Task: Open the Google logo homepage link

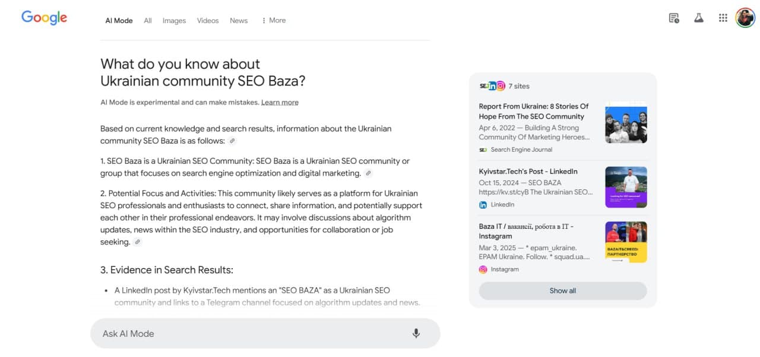Action: [44, 18]
